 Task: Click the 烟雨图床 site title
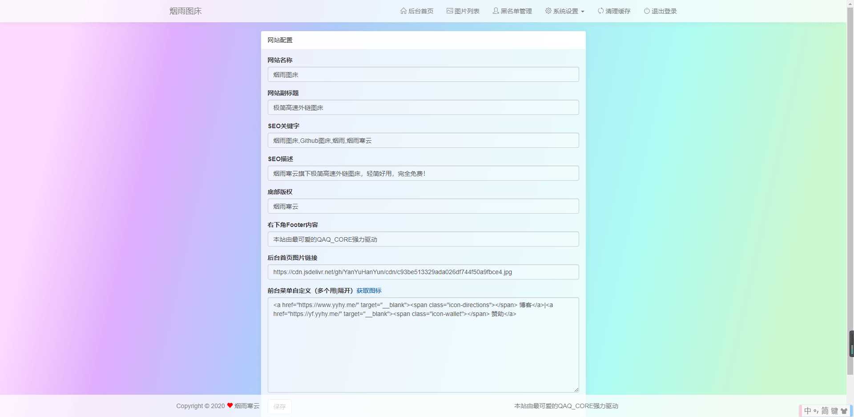pos(185,11)
